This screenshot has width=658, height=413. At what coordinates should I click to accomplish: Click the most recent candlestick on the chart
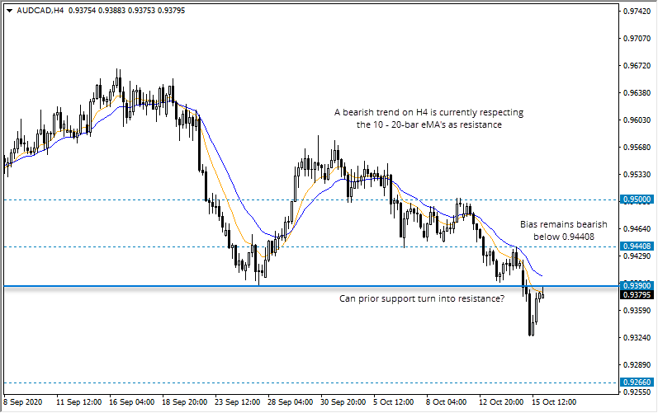click(542, 295)
